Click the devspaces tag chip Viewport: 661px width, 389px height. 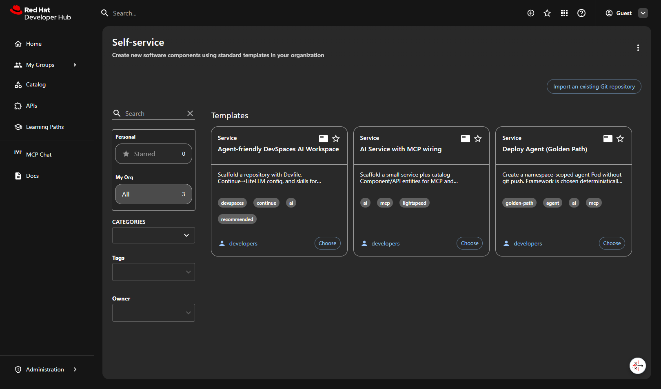(232, 203)
